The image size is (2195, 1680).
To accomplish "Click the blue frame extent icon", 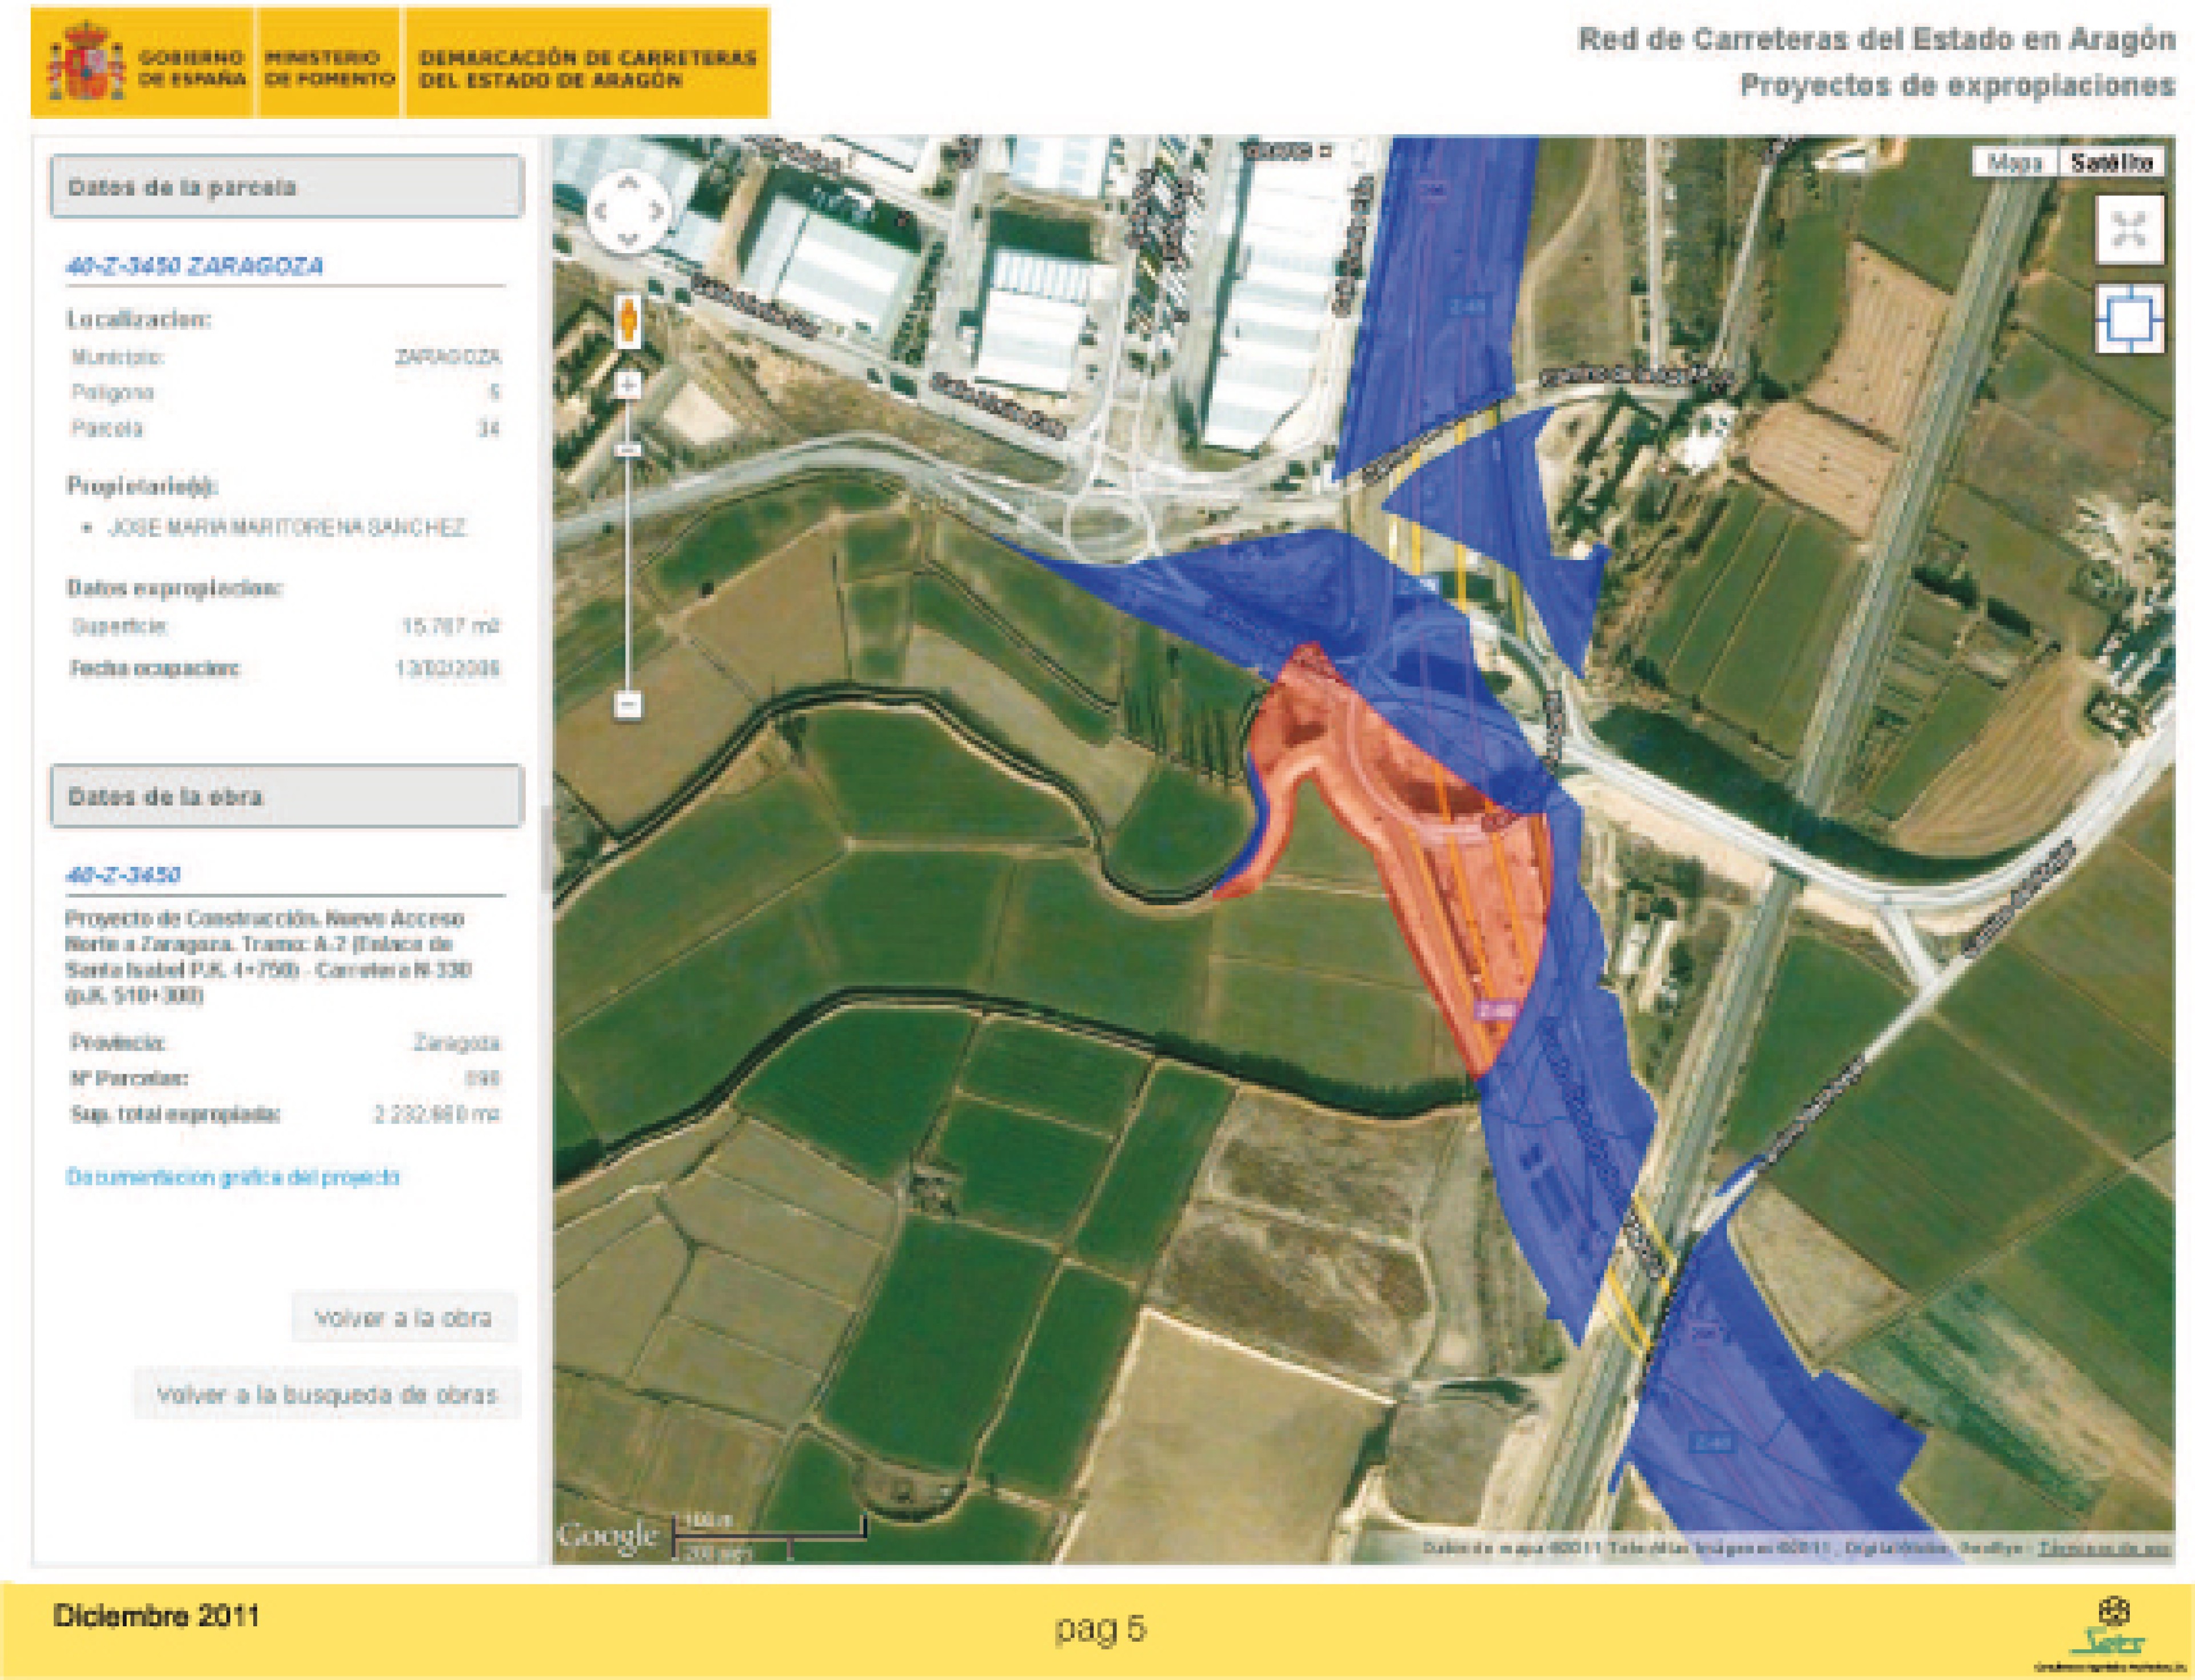I will 2130,319.
